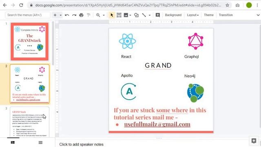Expand the toolbar chevron to show menus
This screenshot has width=261, height=147.
258,15
